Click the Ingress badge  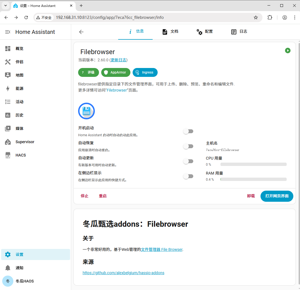pyautogui.click(x=145, y=72)
